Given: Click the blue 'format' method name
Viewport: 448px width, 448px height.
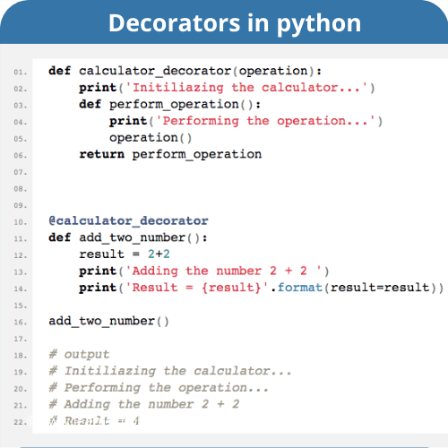Looking at the screenshot, I should tap(300, 288).
